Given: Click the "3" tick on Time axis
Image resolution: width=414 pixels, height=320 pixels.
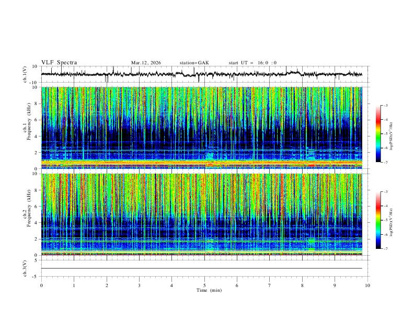Looking at the screenshot, I should click(139, 285).
